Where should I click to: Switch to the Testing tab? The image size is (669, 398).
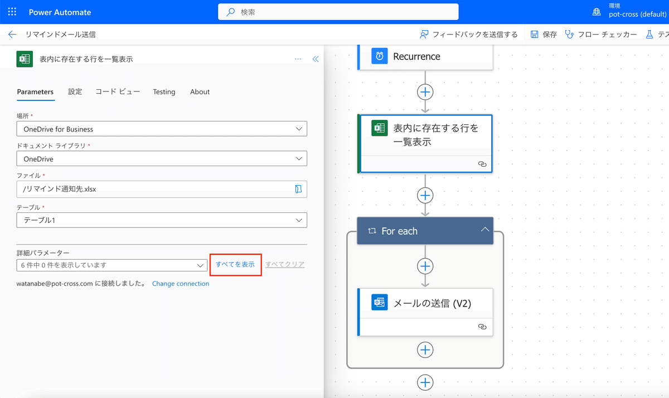pos(164,92)
